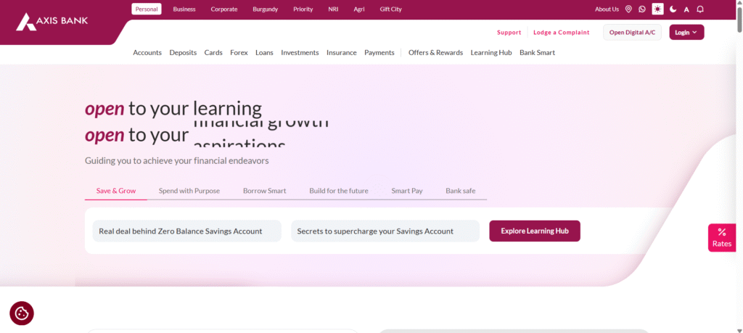
Task: Open the Investments menu item
Action: [300, 52]
